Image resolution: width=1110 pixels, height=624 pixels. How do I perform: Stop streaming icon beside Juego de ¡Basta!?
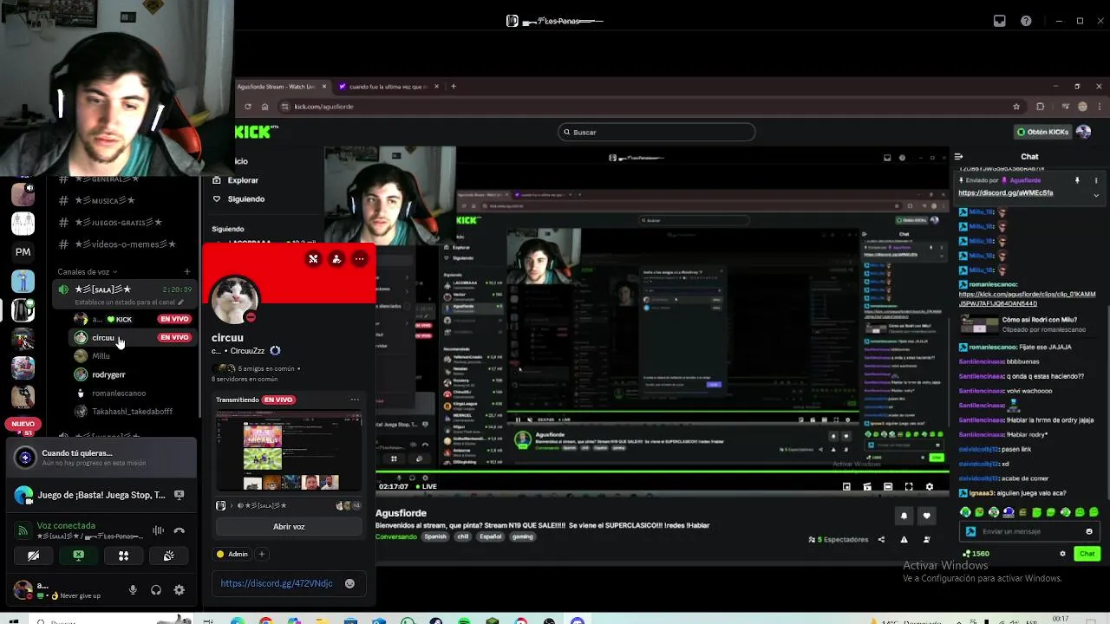[179, 495]
